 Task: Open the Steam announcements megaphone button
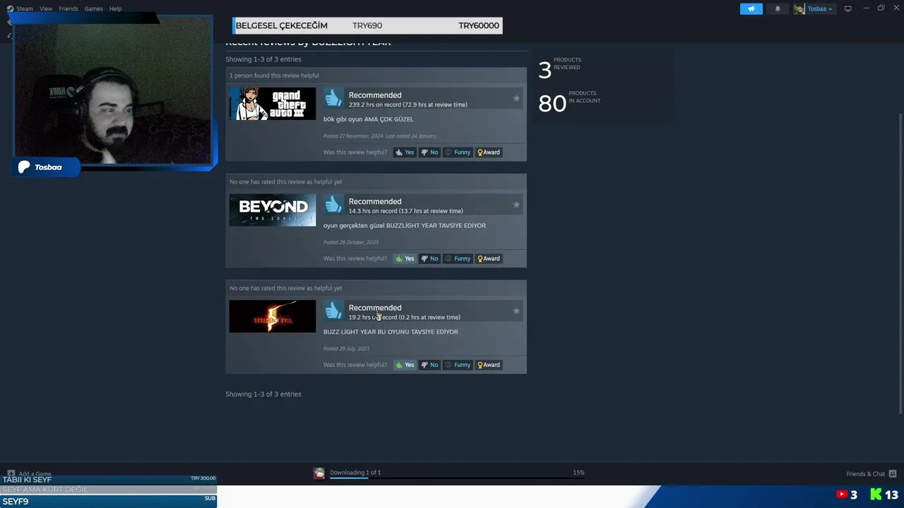751,8
